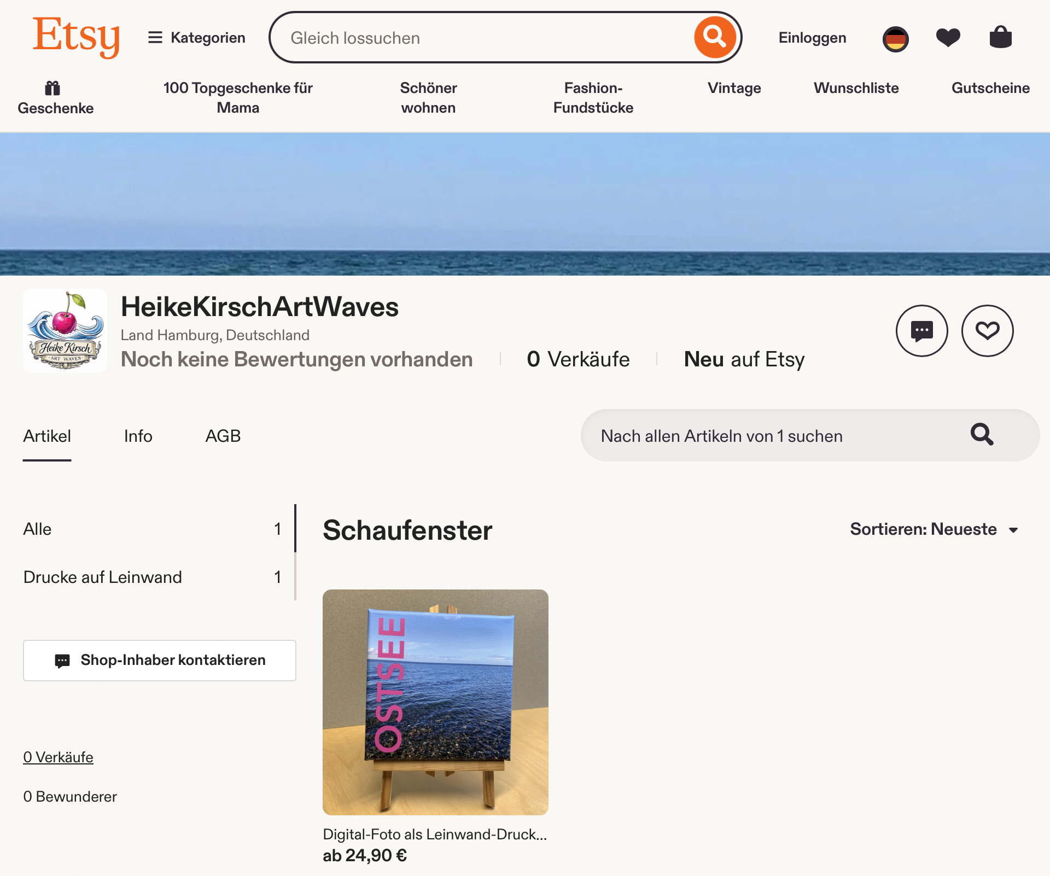1050x876 pixels.
Task: Expand the Sortieren: Neueste dropdown
Action: click(934, 529)
